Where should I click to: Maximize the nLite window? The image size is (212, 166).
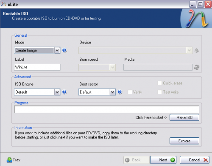(200, 4)
